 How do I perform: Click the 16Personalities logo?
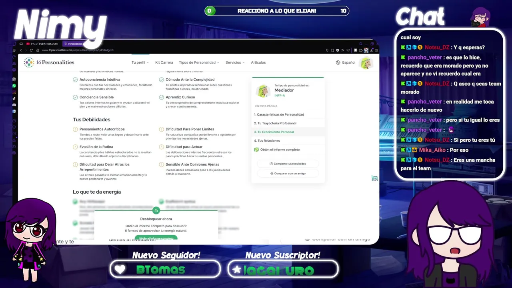[x=49, y=62]
